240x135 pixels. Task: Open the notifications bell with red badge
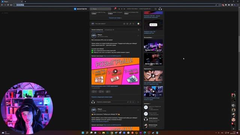coord(115,9)
